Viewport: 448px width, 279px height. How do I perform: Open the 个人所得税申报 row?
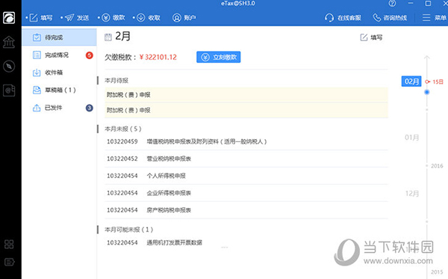click(x=246, y=176)
